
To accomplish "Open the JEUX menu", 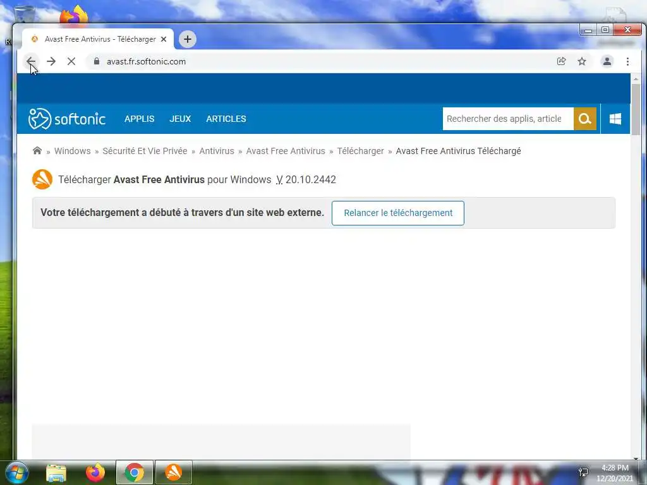I will (180, 119).
